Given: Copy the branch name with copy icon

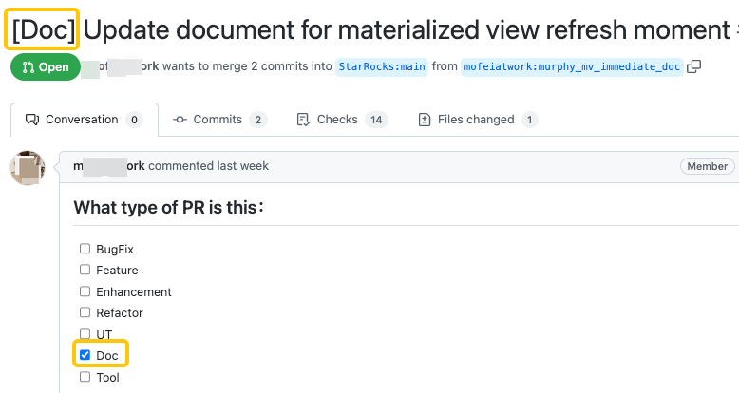Looking at the screenshot, I should tap(694, 66).
